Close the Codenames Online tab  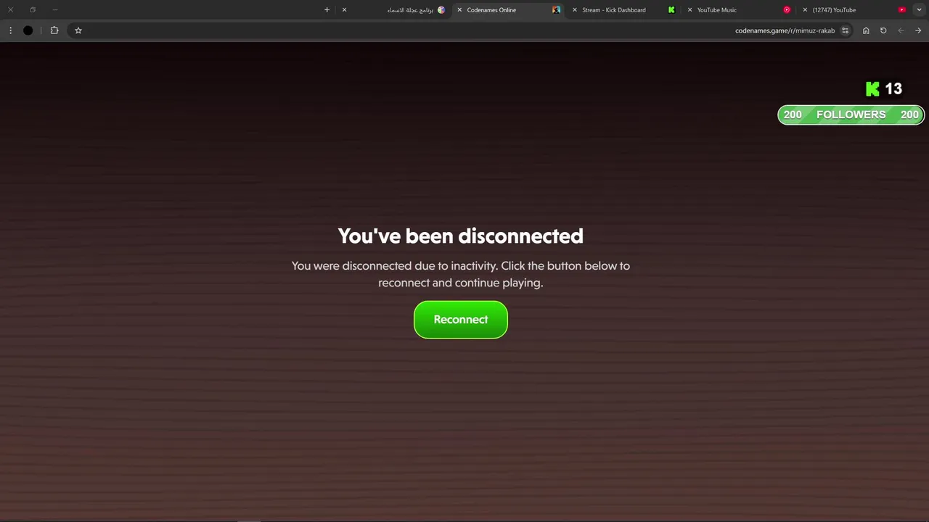459,10
